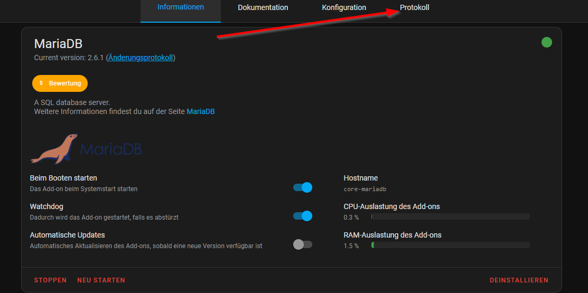This screenshot has height=293, width=588.
Task: Click DEINSTALLIEREN to uninstall add-on
Action: [519, 280]
